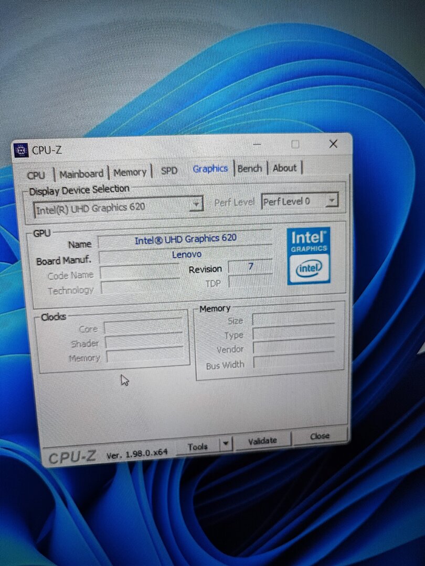Click the 'Display Device Selection' group label
The width and height of the screenshot is (425, 566).
tap(79, 190)
